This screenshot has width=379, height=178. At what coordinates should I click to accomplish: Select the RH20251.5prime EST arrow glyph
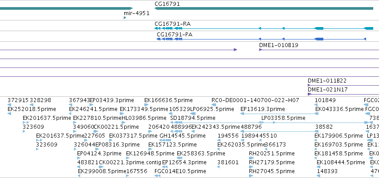[x=251, y=158]
